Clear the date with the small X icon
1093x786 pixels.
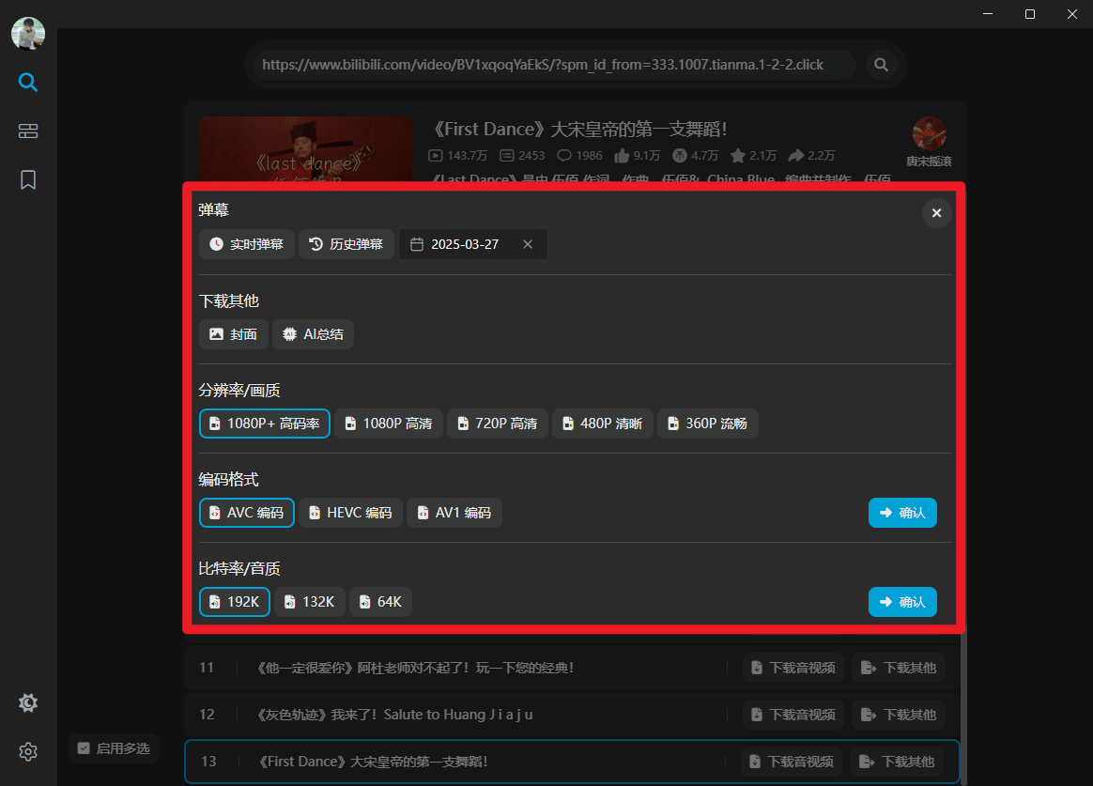pos(527,243)
